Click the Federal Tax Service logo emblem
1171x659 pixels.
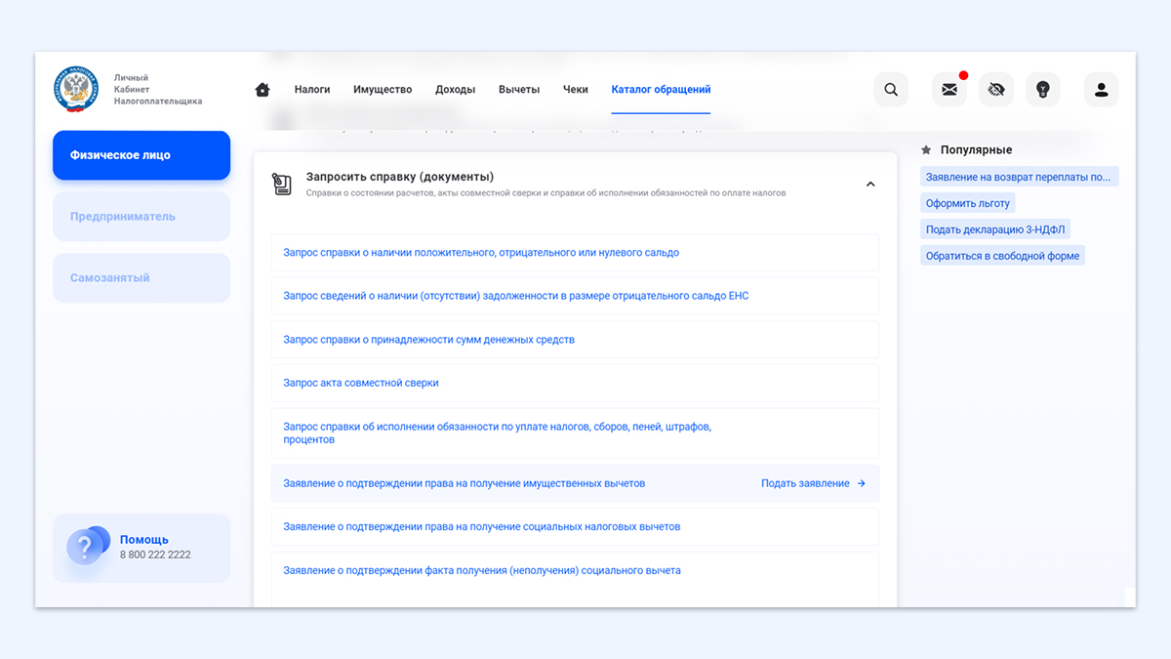[x=76, y=89]
